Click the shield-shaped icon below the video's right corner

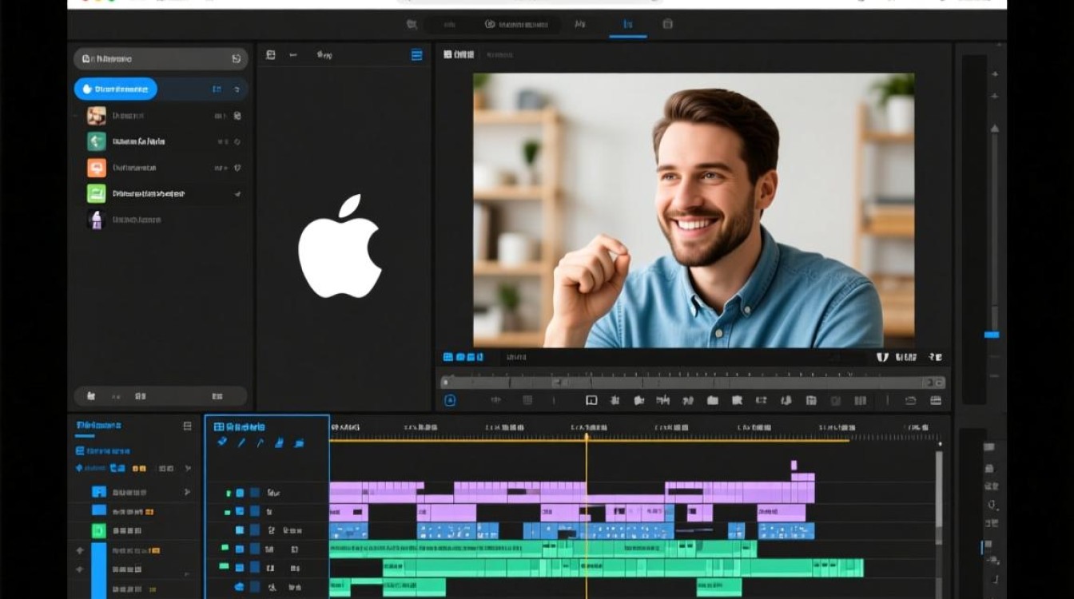(x=883, y=357)
